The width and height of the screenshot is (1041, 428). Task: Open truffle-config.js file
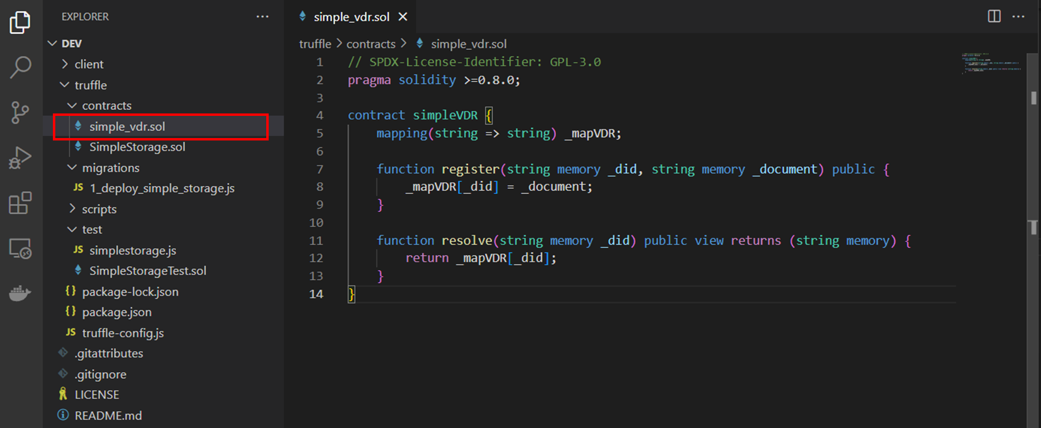[163, 333]
